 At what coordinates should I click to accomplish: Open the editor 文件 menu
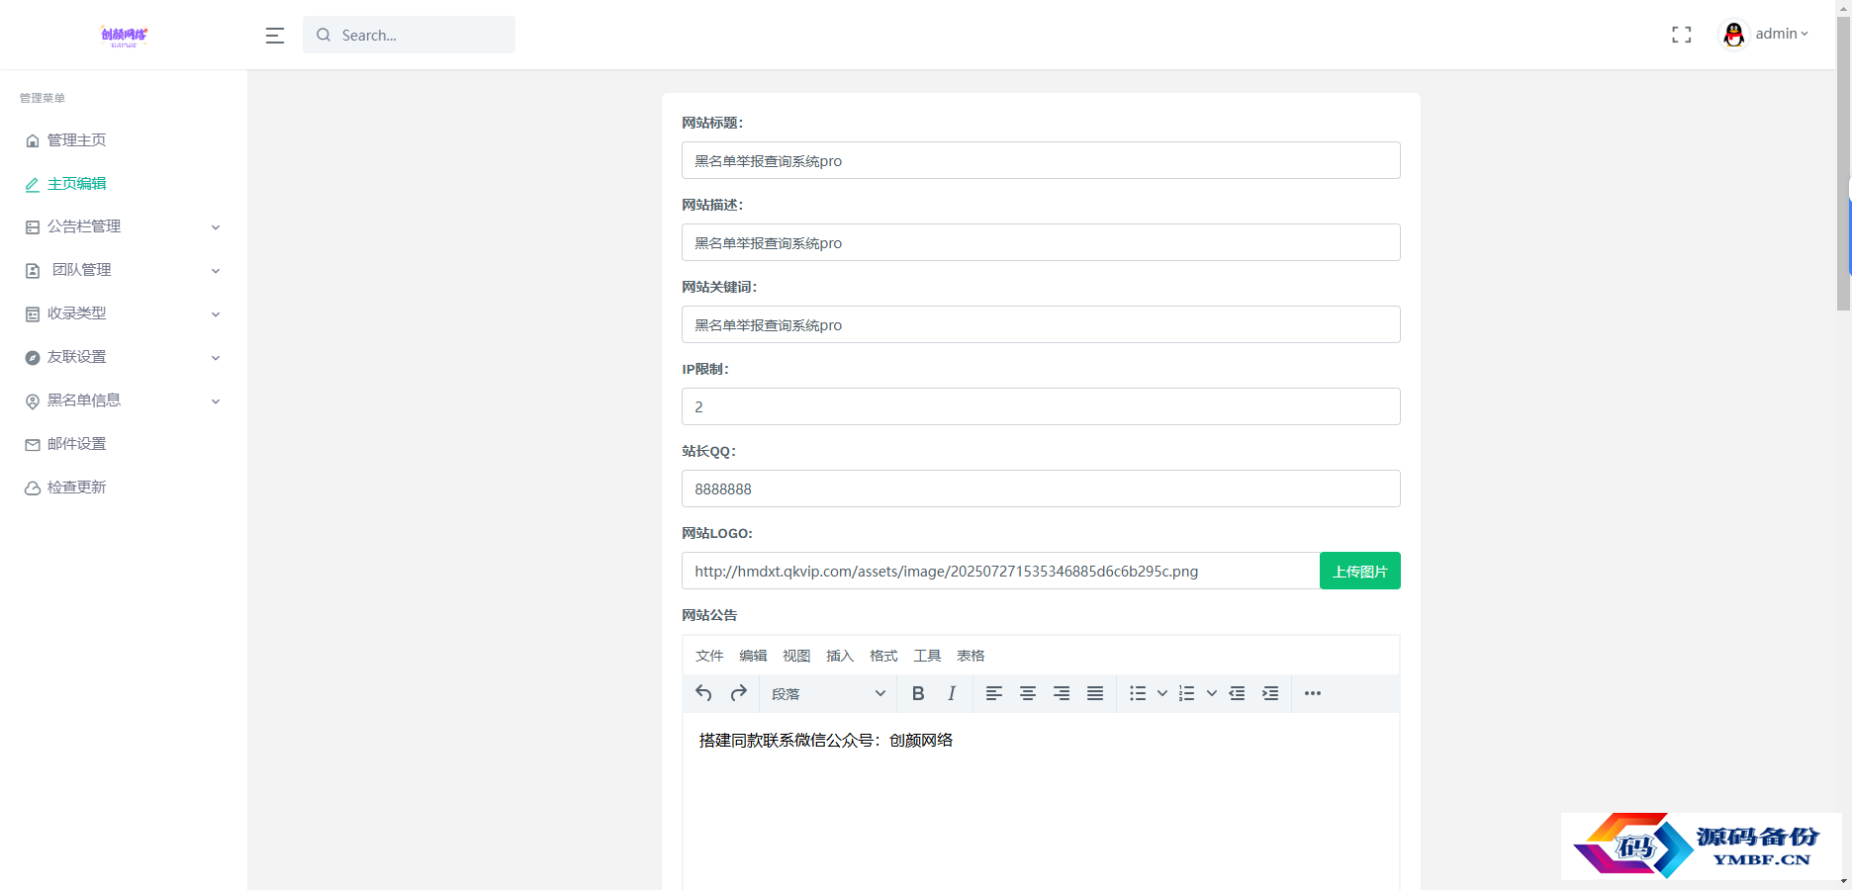coord(709,656)
